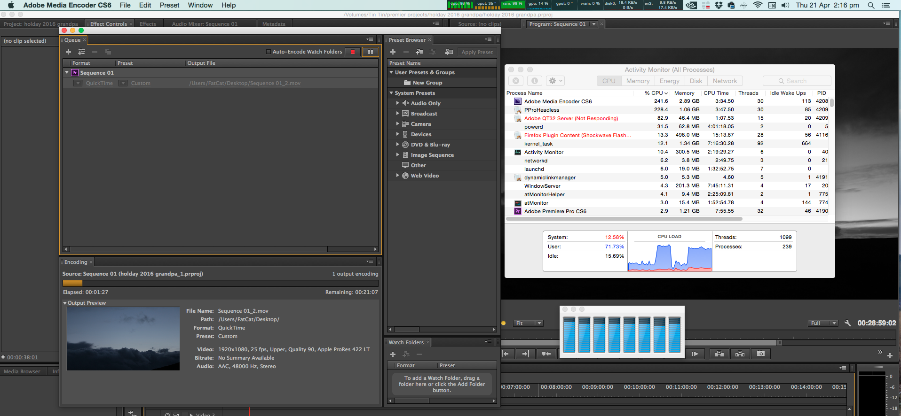
Task: Open the Preset menu
Action: [169, 5]
